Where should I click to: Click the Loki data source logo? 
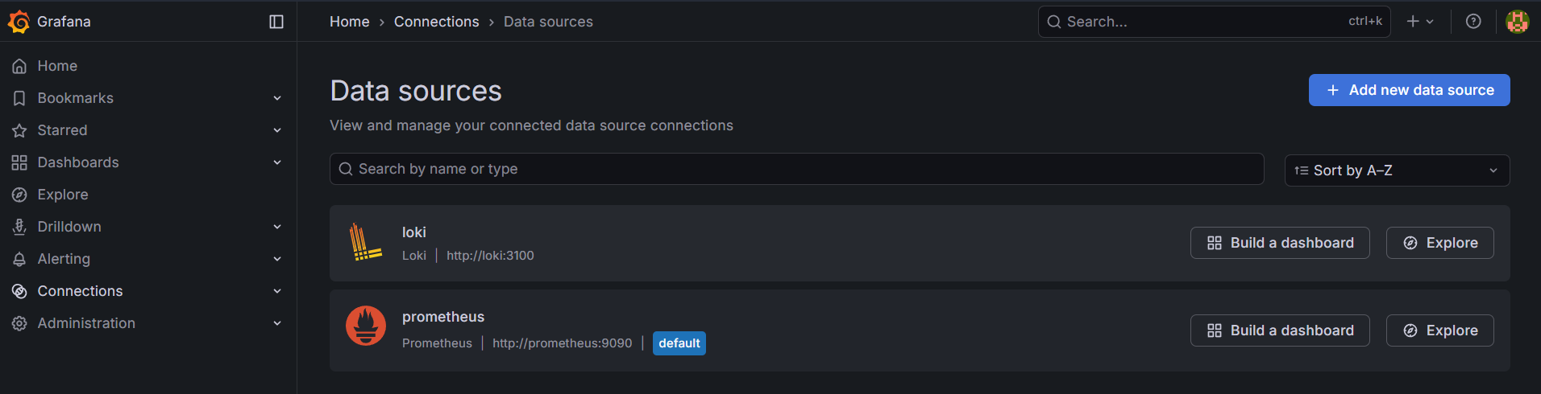(x=366, y=243)
